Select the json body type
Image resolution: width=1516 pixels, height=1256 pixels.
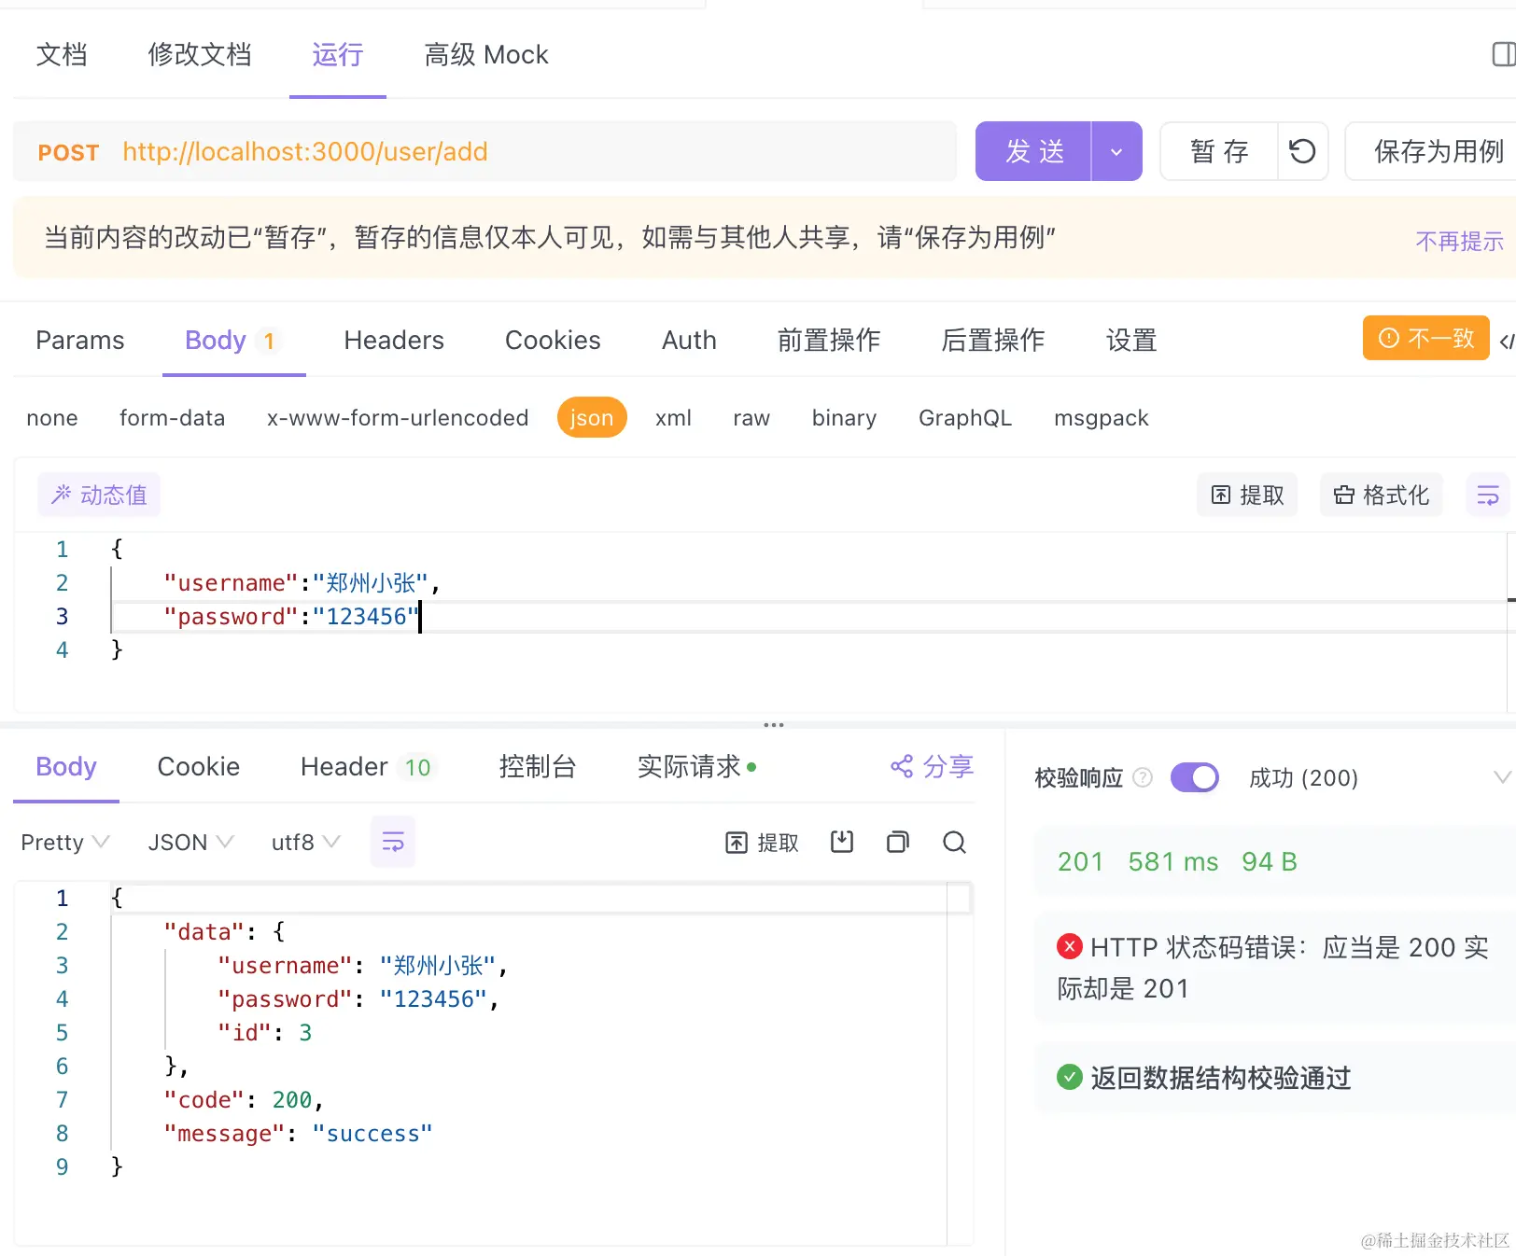pyautogui.click(x=592, y=417)
